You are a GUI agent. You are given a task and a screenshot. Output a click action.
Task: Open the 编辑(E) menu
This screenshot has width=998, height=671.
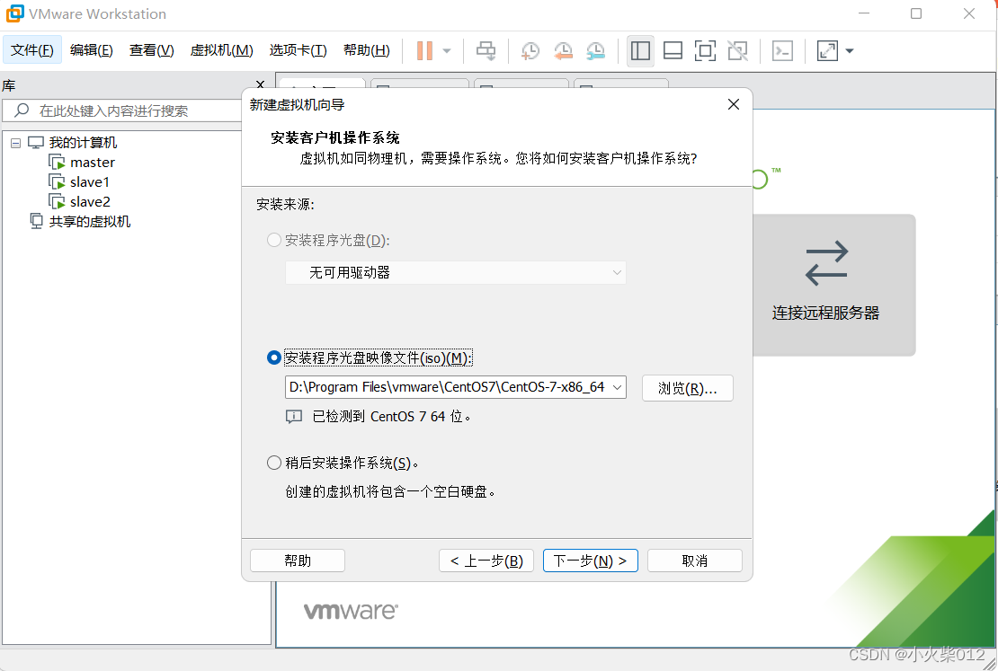[92, 49]
